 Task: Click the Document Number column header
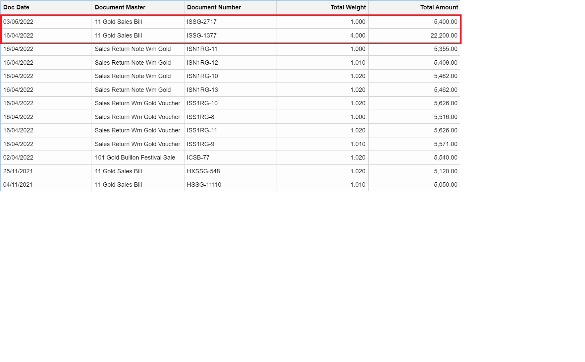(230, 7)
